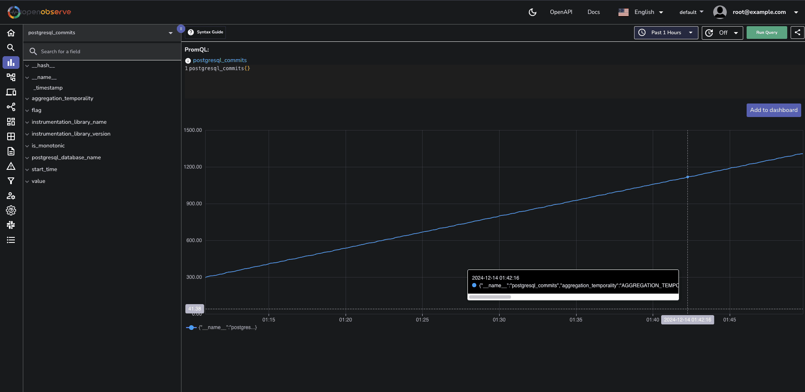Click the Run Query button
The image size is (805, 392).
[x=767, y=33]
